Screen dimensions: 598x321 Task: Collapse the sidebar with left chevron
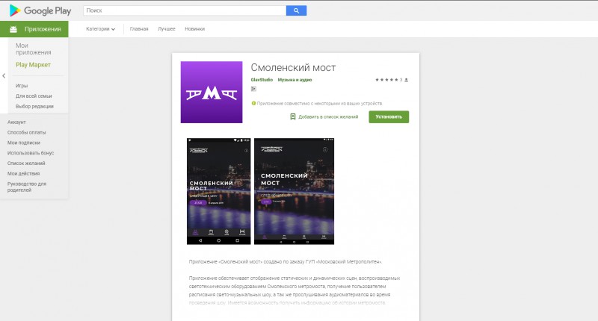pos(4,76)
